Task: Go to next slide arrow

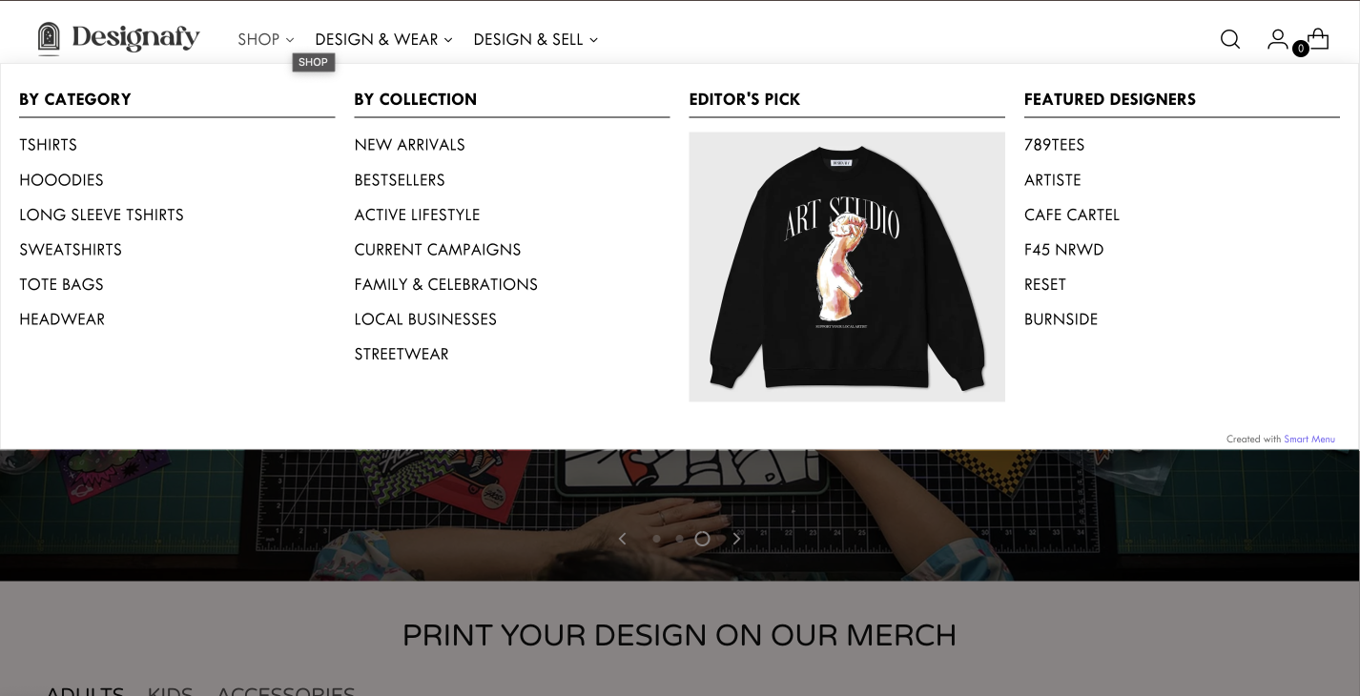Action: (x=736, y=539)
